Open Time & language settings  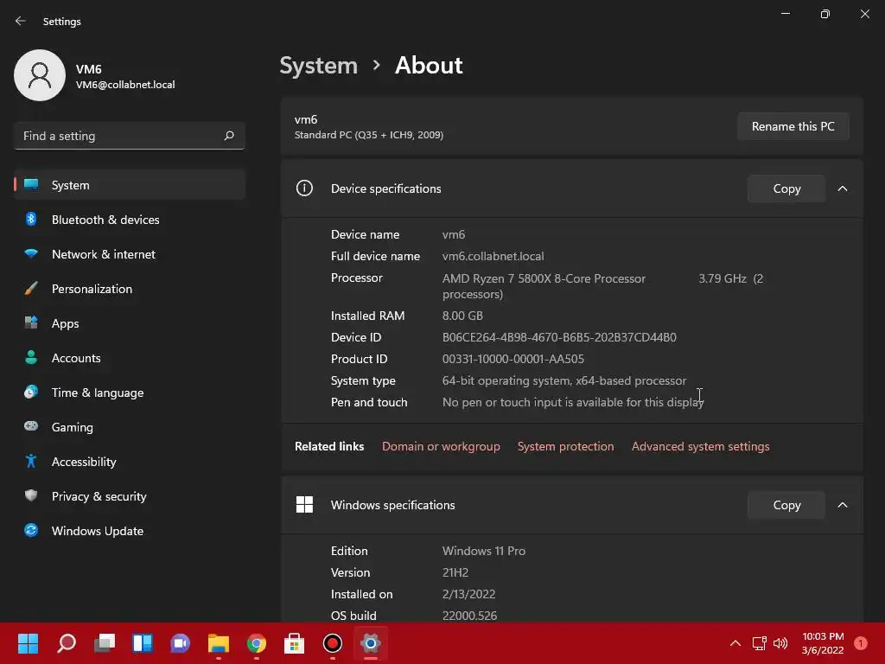click(x=130, y=393)
